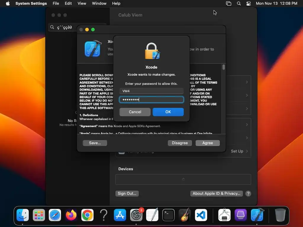Launch GarageBand from the Dock
The width and height of the screenshot is (303, 227).
coord(185,215)
